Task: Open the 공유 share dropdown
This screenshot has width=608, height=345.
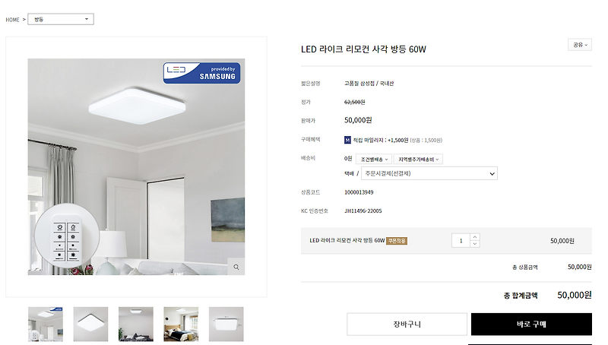Action: (x=580, y=45)
